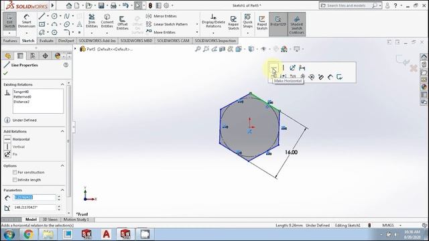The height and width of the screenshot is (241, 429).
Task: Switch to the Motion Study 1 tab
Action: (x=76, y=220)
